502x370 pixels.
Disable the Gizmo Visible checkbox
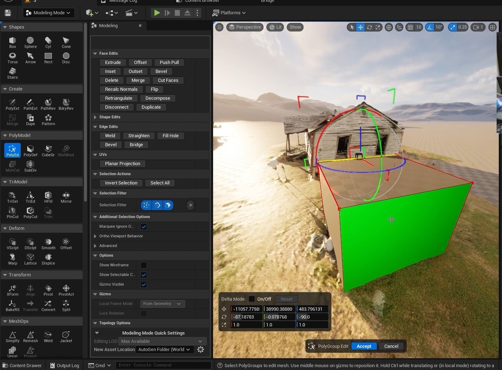coord(143,285)
